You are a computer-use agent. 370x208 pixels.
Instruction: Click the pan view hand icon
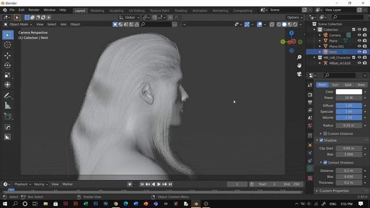[299, 65]
